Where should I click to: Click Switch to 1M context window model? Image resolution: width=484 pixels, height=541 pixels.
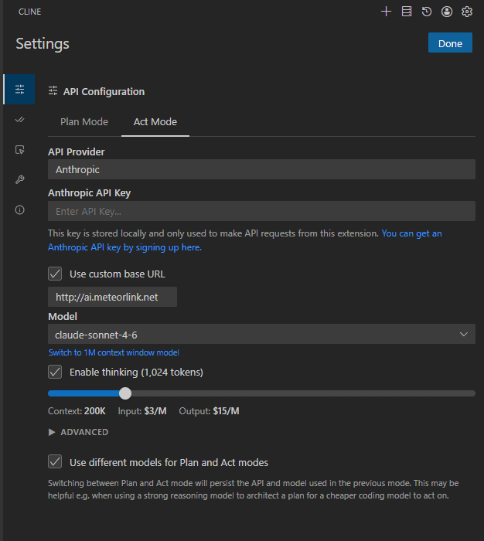point(114,352)
